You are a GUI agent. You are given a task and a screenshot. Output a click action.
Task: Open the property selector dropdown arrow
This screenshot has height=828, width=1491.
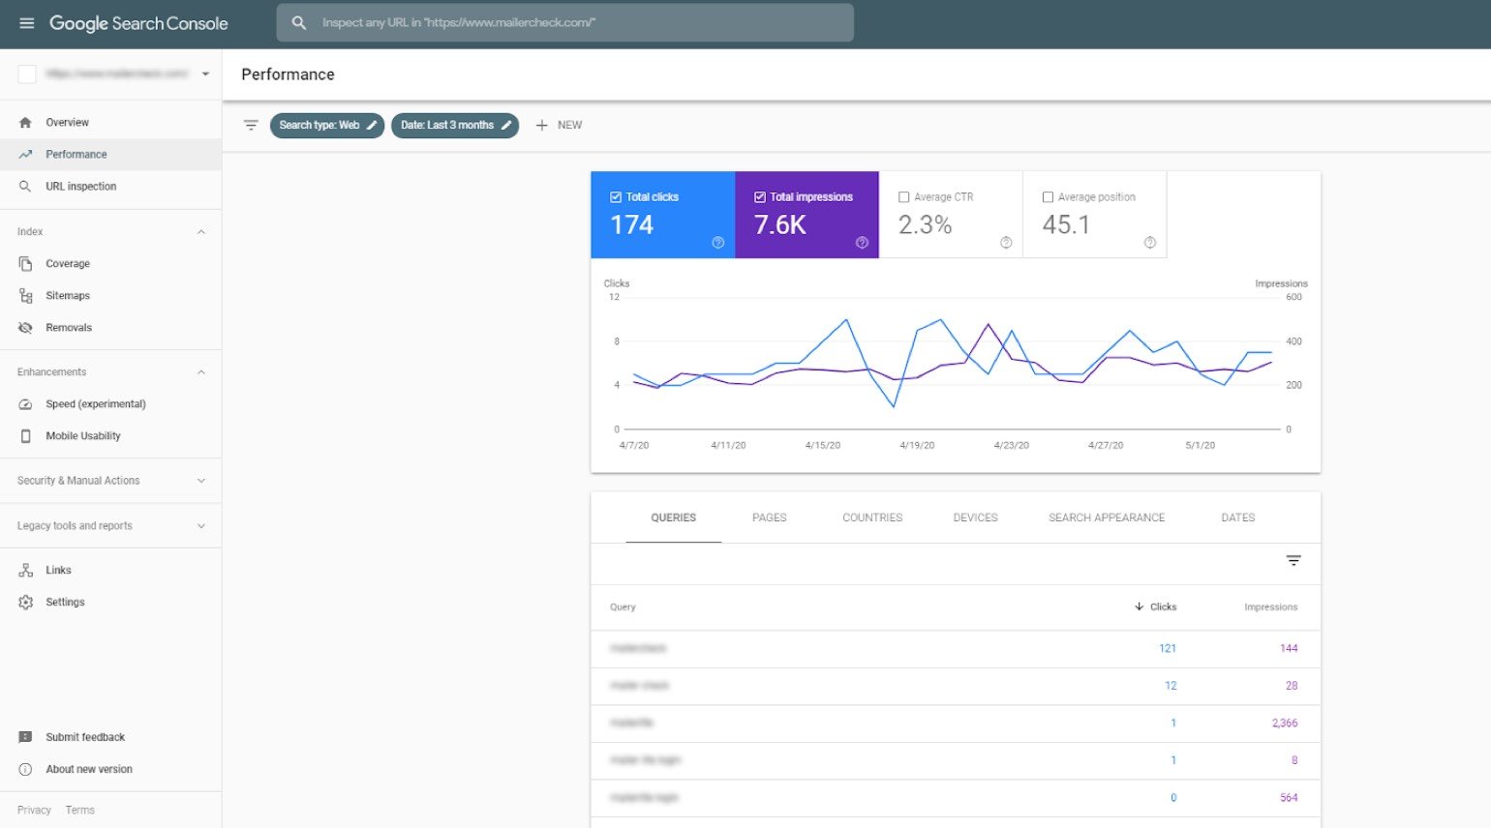coord(205,74)
